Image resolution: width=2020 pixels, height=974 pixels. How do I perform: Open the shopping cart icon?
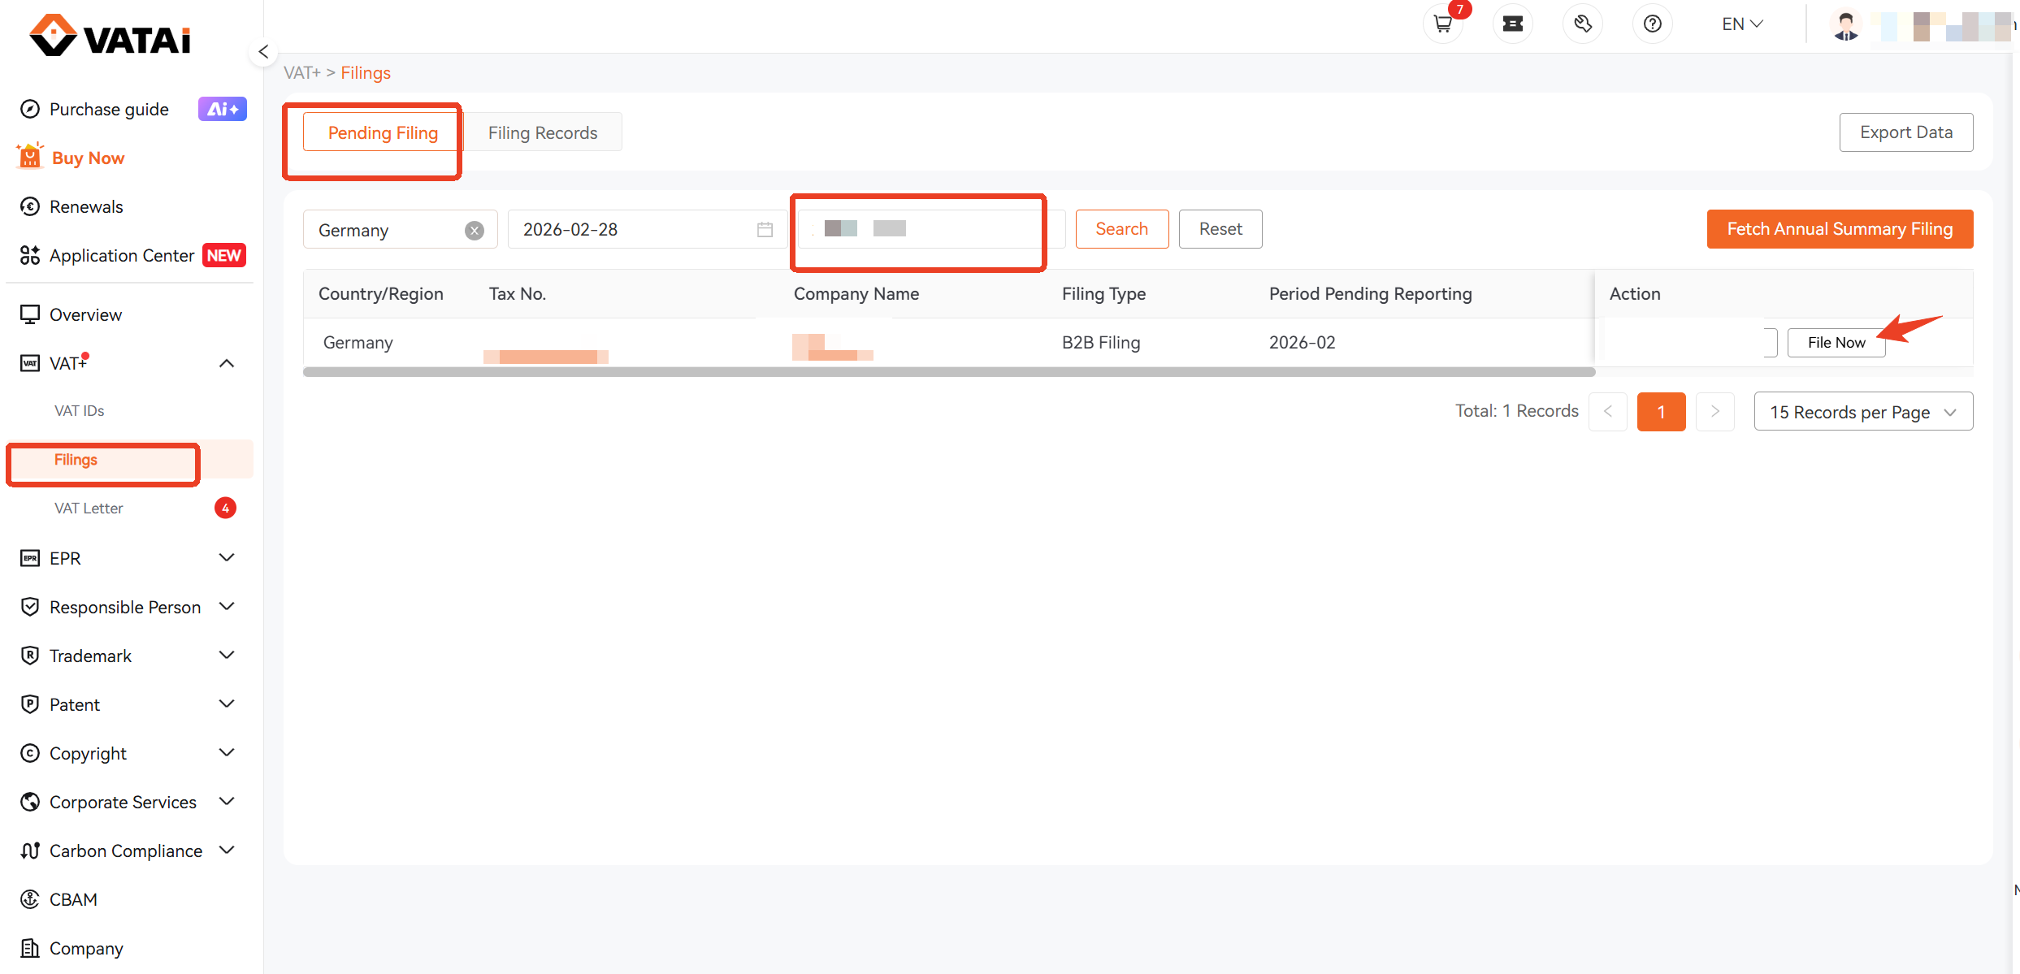[1443, 24]
